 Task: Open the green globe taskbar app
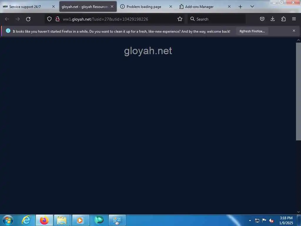coord(99,220)
